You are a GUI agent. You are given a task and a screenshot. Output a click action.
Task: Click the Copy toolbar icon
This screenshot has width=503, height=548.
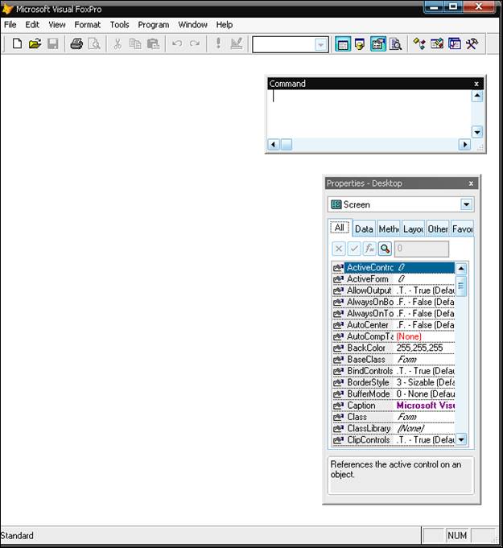135,43
